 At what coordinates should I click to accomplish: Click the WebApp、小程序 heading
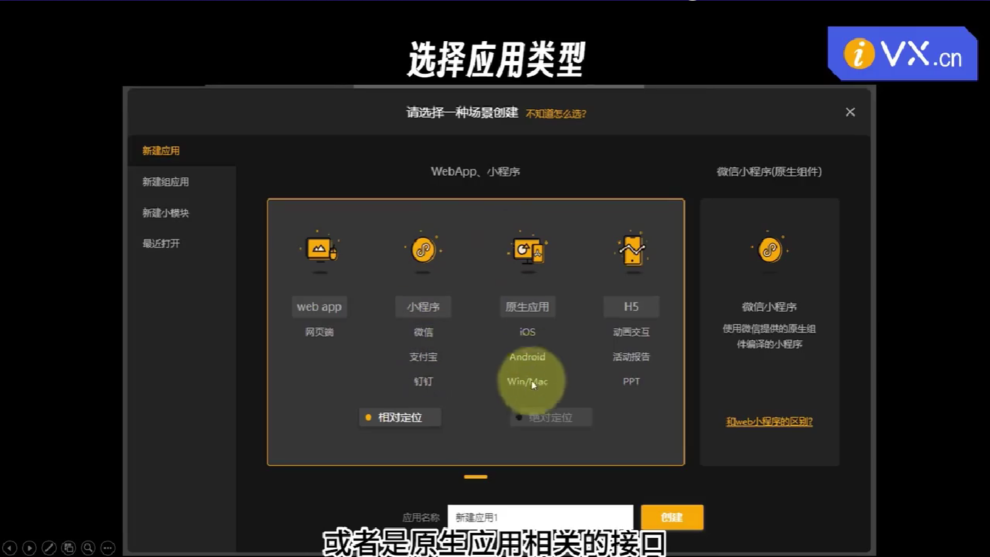point(476,171)
